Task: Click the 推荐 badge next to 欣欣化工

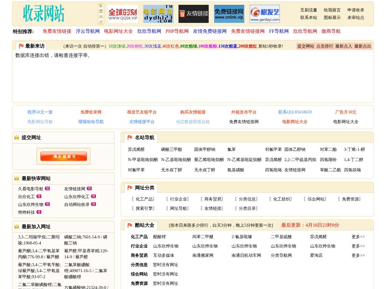Action: point(39,196)
